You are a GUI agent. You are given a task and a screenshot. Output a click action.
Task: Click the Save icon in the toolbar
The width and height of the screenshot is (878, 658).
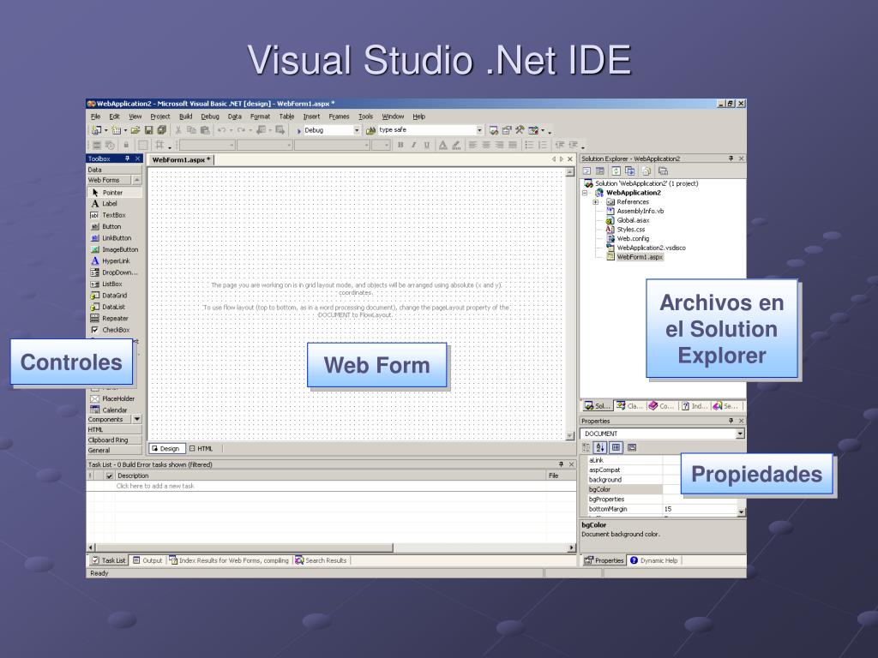click(148, 130)
